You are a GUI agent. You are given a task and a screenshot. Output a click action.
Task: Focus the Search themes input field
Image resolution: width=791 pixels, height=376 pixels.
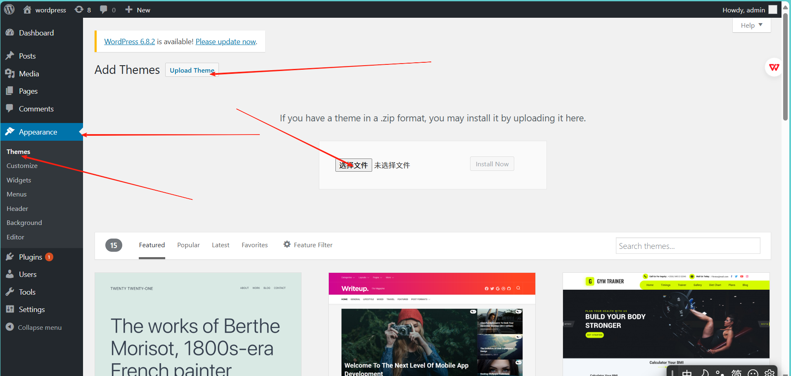(688, 246)
